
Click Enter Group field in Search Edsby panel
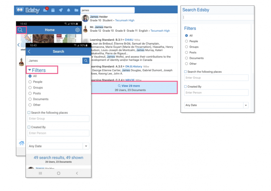pyautogui.click(x=216, y=78)
